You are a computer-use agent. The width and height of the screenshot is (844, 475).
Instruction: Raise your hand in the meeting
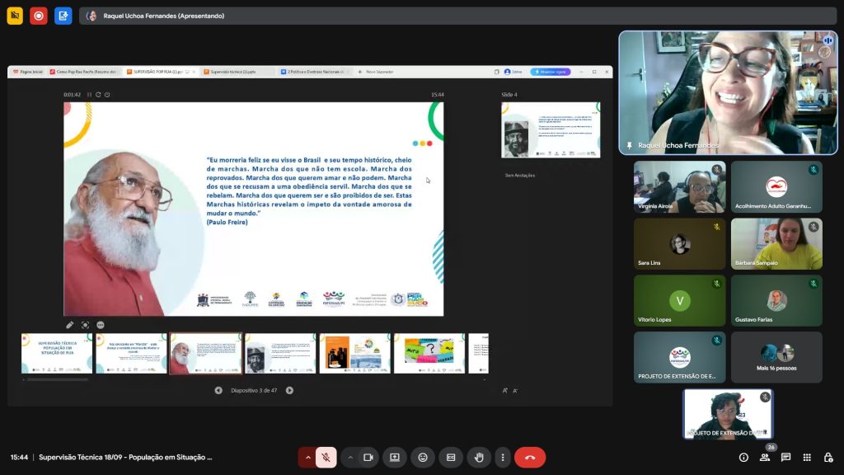click(x=479, y=457)
